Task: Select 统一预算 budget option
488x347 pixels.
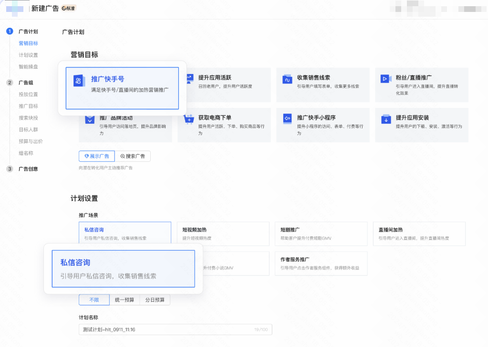Action: [x=125, y=300]
